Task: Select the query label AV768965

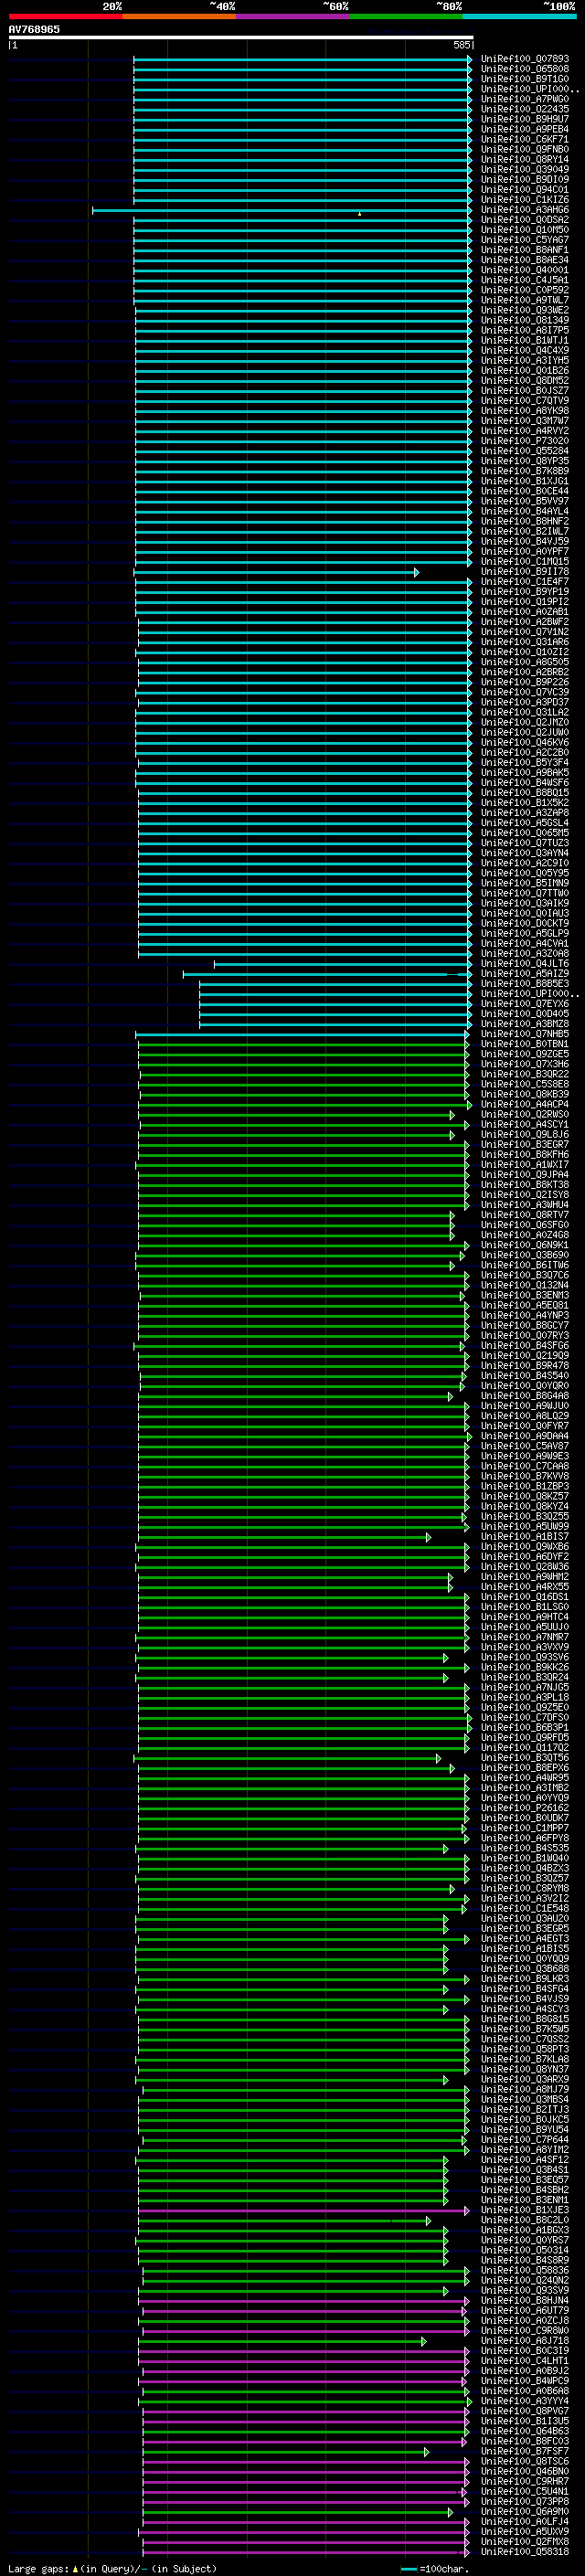Action: 34,29
